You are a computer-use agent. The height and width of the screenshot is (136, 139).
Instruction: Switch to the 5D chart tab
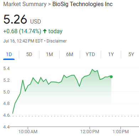[29, 55]
